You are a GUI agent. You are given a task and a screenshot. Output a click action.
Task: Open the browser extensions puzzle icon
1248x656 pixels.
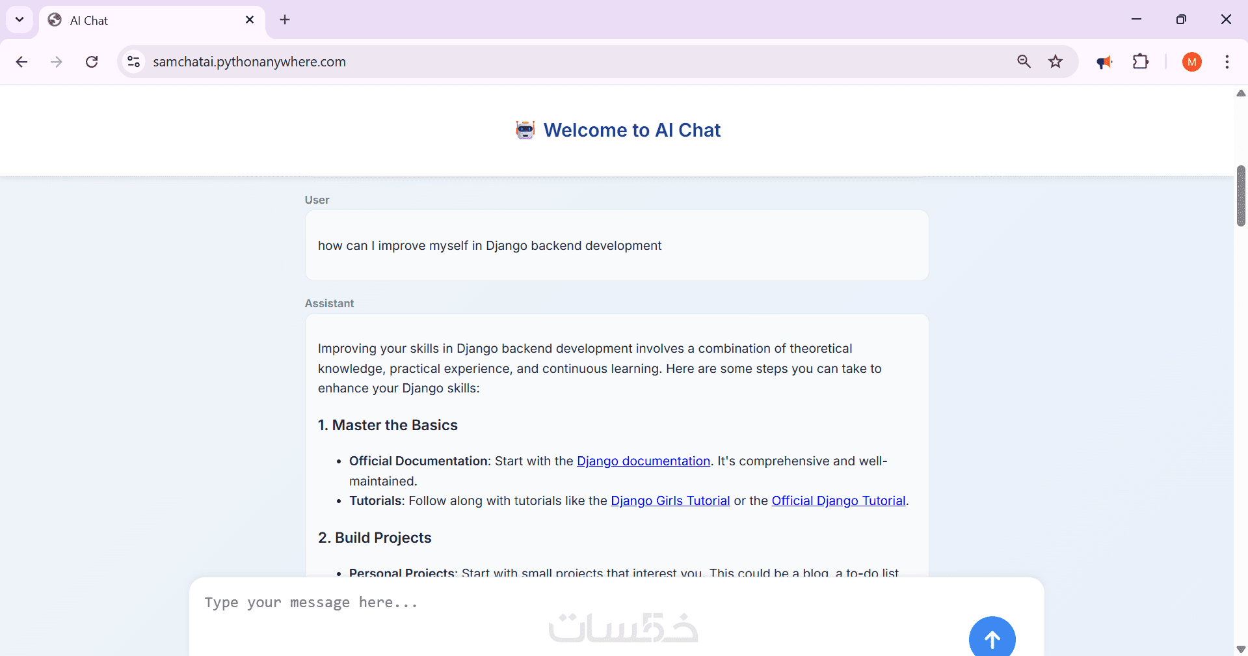pos(1140,62)
